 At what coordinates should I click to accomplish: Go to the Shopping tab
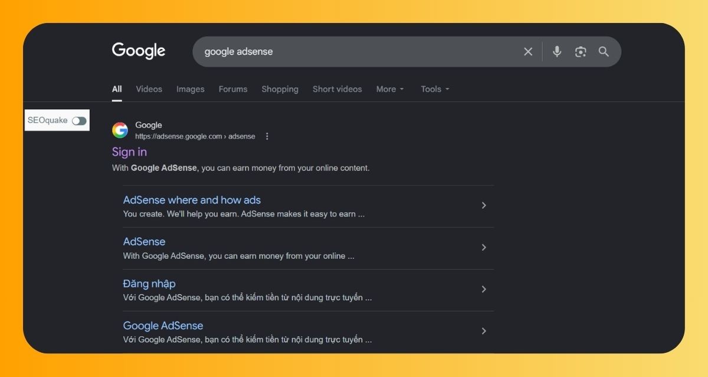280,89
